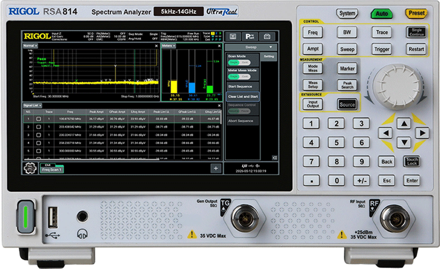Hit the Mode Meas key

[313, 68]
